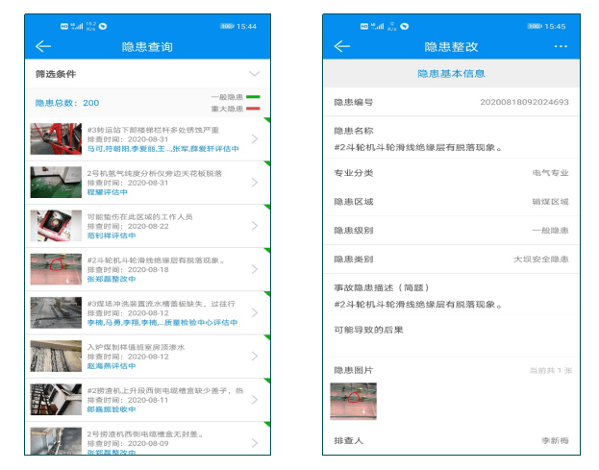The width and height of the screenshot is (599, 470).
Task: Open hazard photo thumbnail under 隐患图片
Action: click(353, 401)
